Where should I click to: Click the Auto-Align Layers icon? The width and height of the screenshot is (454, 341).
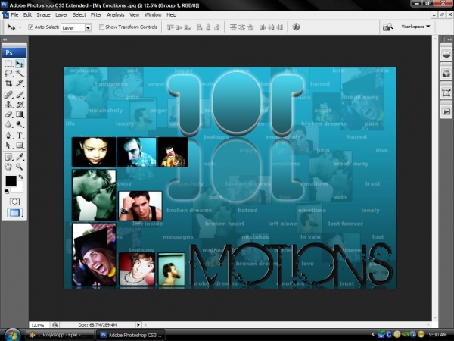pyautogui.click(x=296, y=27)
